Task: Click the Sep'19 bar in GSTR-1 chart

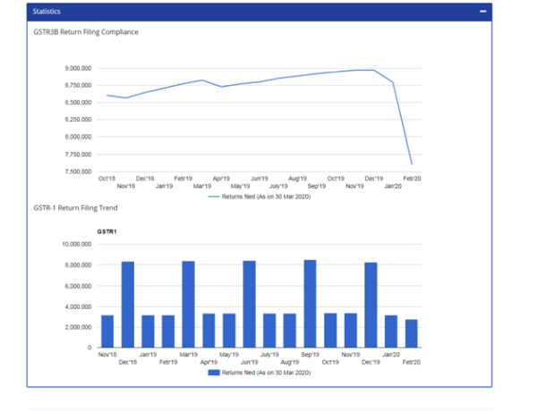Action: pyautogui.click(x=310, y=304)
